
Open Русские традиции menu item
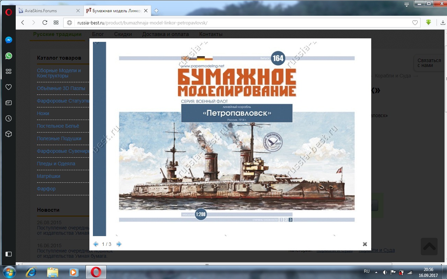[57, 34]
